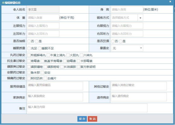
Task: Close the health info dialog with X
Action: point(170,2)
